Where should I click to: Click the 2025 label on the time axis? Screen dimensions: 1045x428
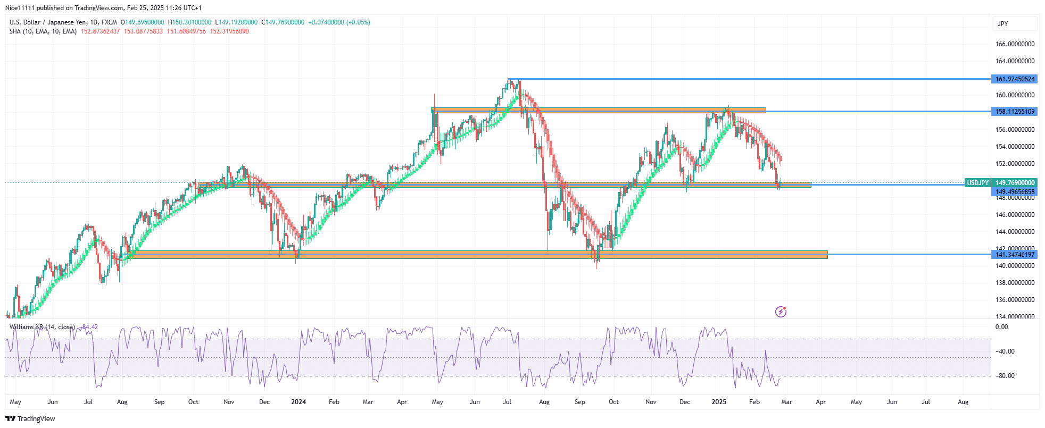pyautogui.click(x=719, y=402)
